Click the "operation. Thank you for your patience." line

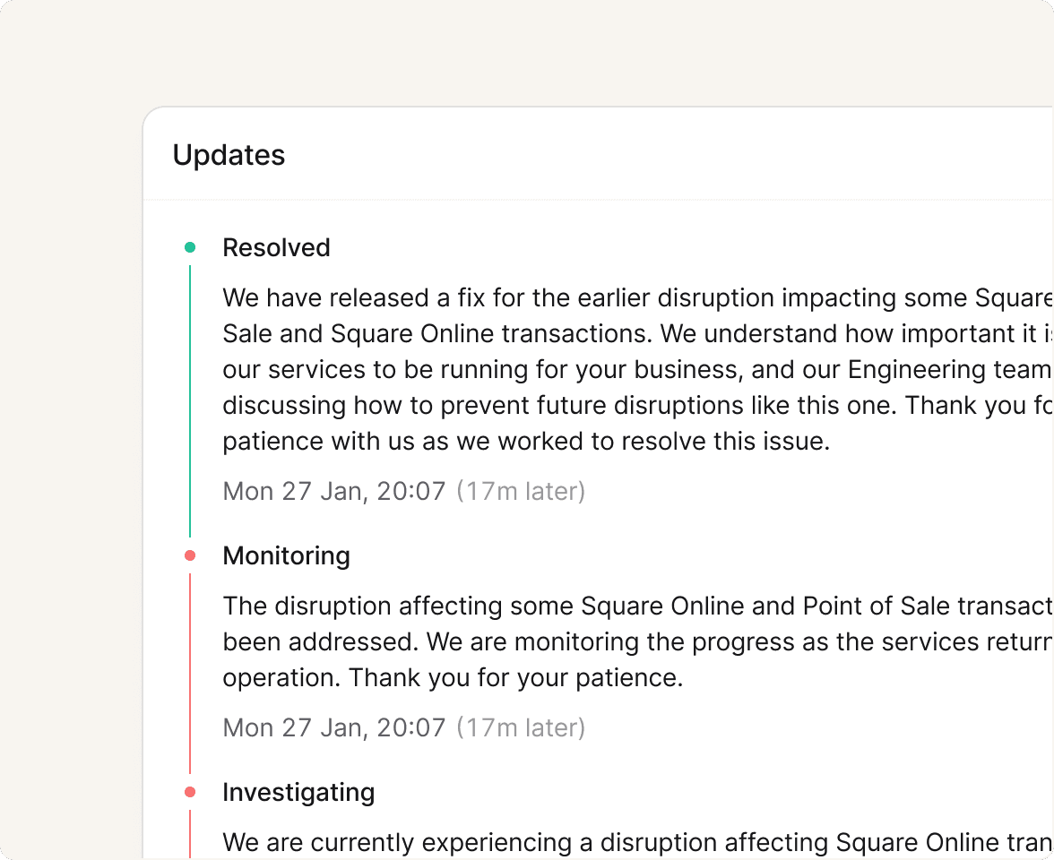pyautogui.click(x=453, y=677)
